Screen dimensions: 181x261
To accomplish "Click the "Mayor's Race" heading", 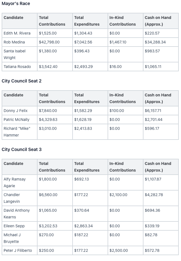I will click(x=16, y=4).
